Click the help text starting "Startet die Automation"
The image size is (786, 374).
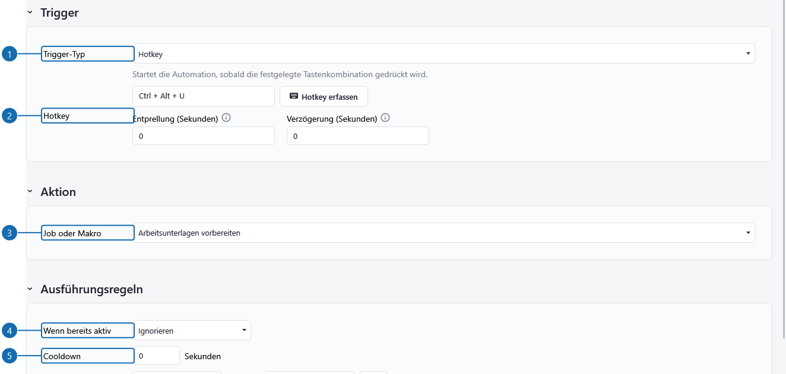click(280, 74)
